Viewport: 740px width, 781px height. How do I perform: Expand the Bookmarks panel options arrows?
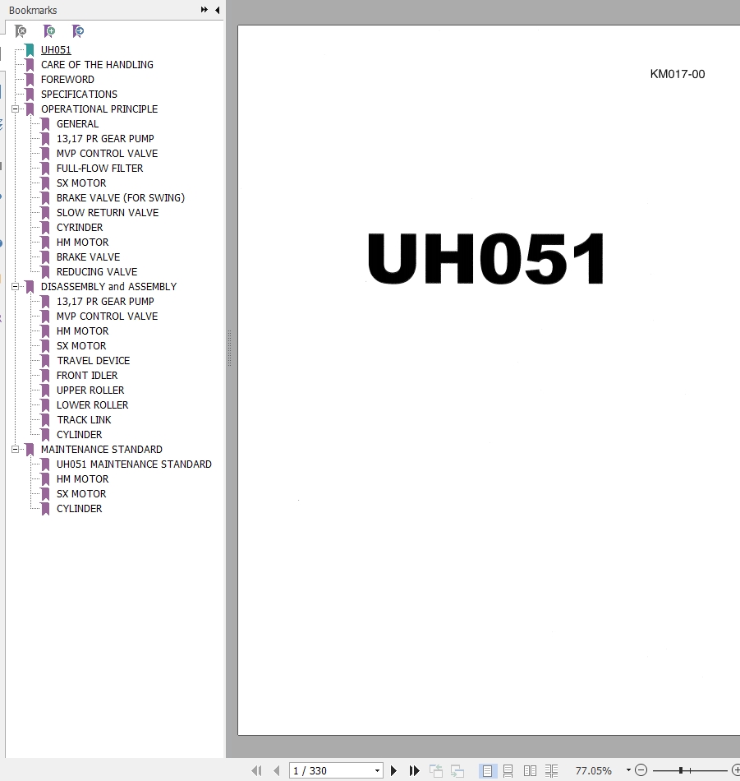204,10
